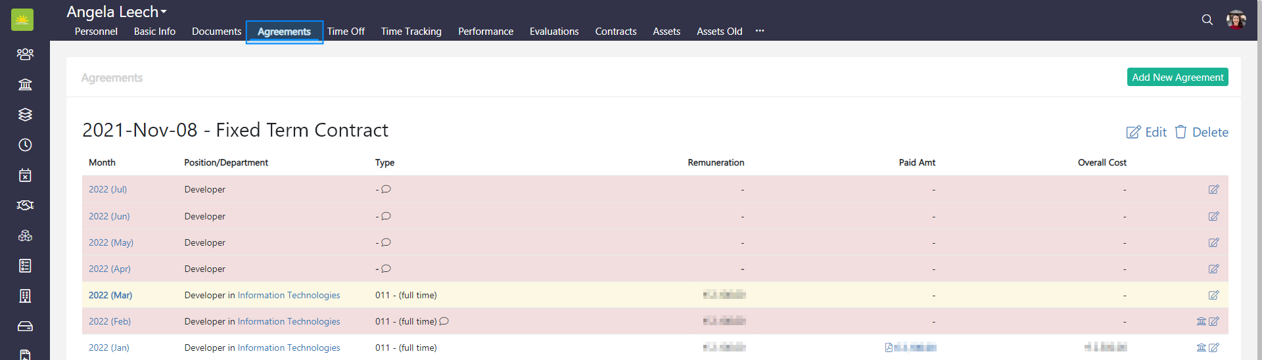Click the handshake icon in sidebar
Viewport: 1262px width, 360px height.
25,206
